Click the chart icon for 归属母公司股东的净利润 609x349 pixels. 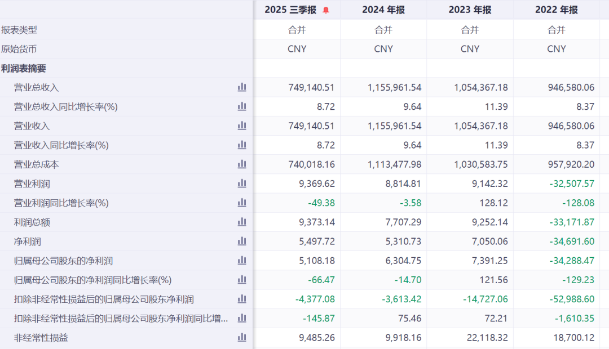pyautogui.click(x=242, y=261)
